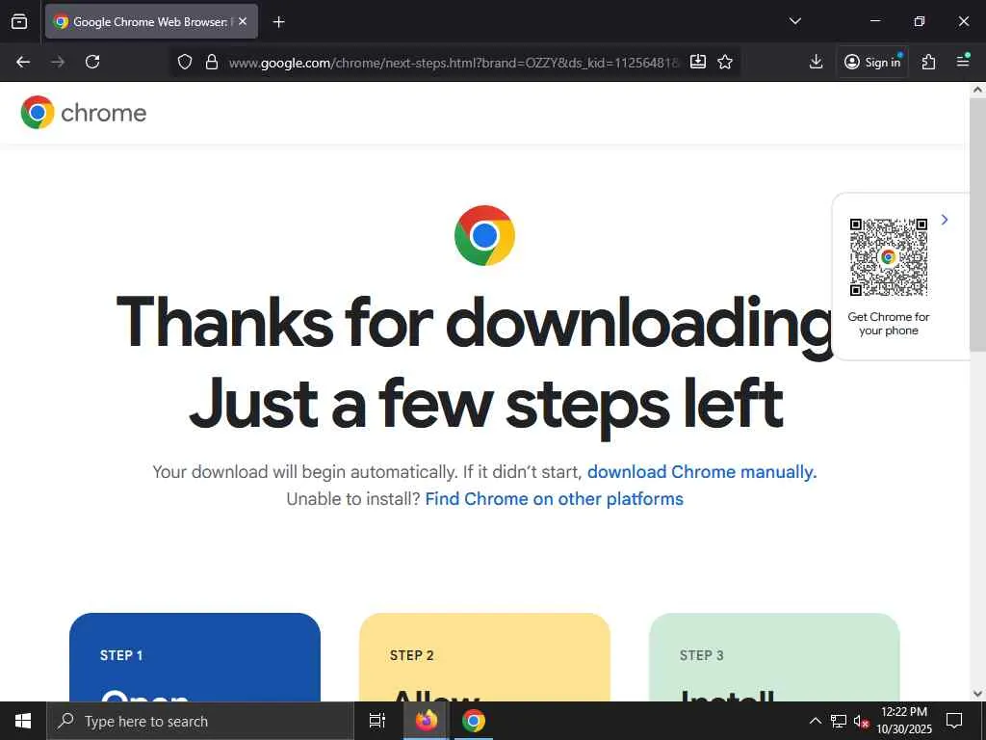Click the forward navigation arrow
986x740 pixels.
pos(58,62)
